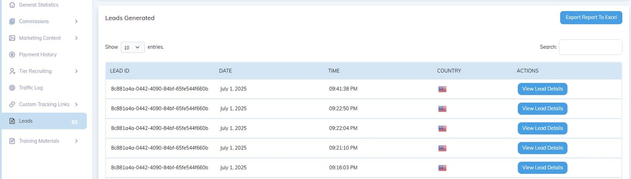Screen dimensions: 631x179
Task: Click the US flag in the 09:21:10 PM row
Action: (442, 149)
